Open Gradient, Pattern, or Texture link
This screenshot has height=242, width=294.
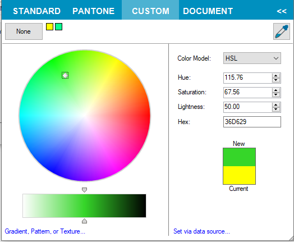45,231
